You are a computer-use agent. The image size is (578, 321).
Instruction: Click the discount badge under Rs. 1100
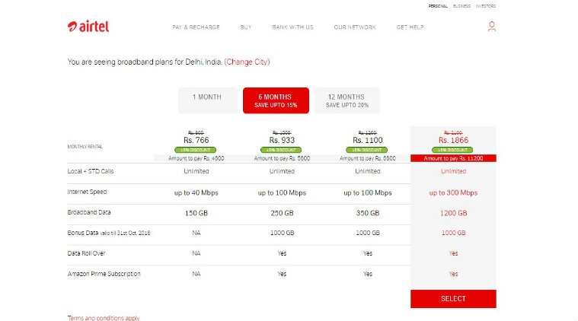pos(367,150)
